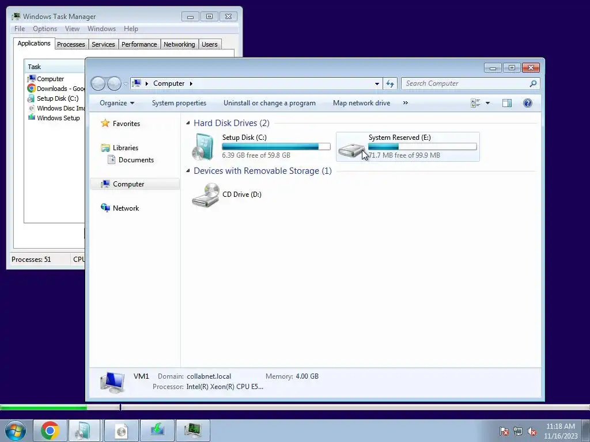The width and height of the screenshot is (590, 442).
Task: Open the view options dropdown arrow
Action: tap(487, 103)
